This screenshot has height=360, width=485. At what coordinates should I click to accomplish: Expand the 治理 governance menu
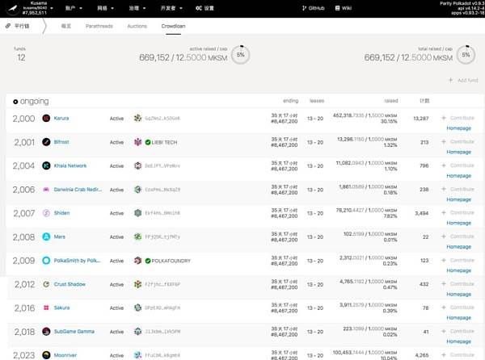(x=137, y=8)
